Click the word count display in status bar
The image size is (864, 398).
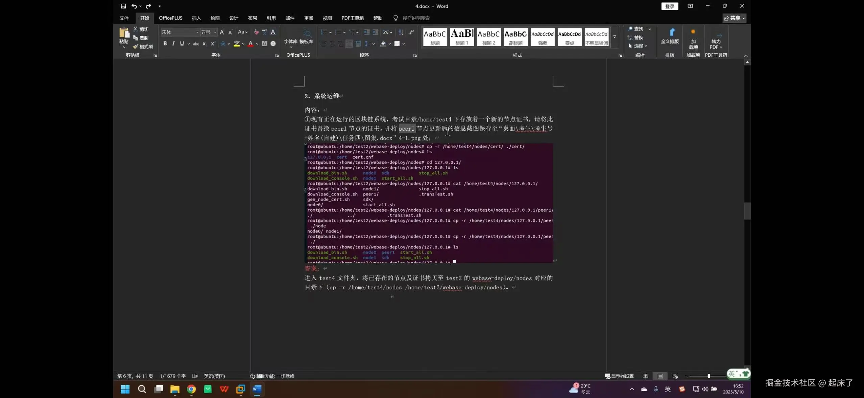172,376
